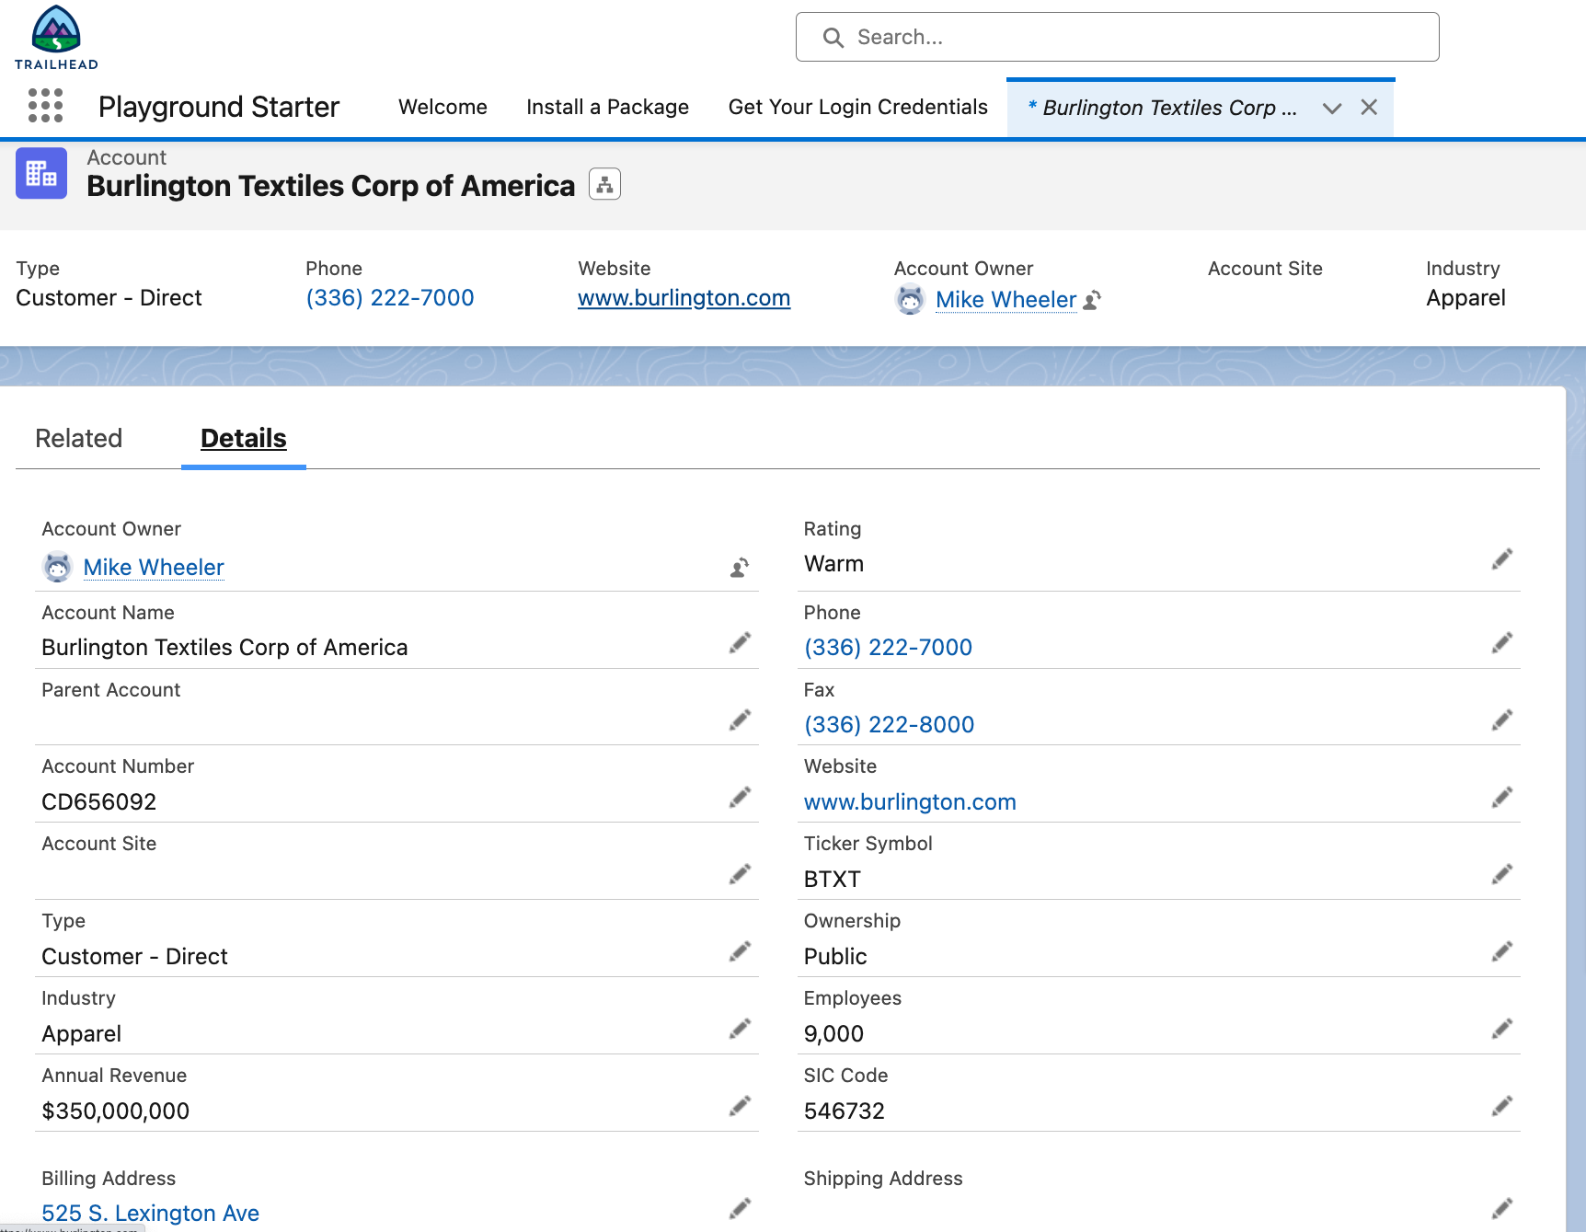
Task: Click Annual Revenue value $350,000,000
Action: (116, 1111)
